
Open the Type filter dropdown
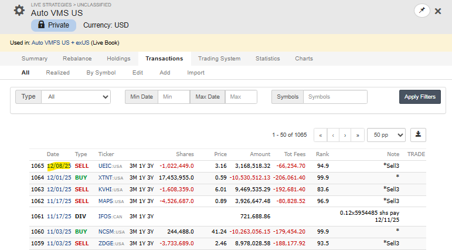[77, 97]
